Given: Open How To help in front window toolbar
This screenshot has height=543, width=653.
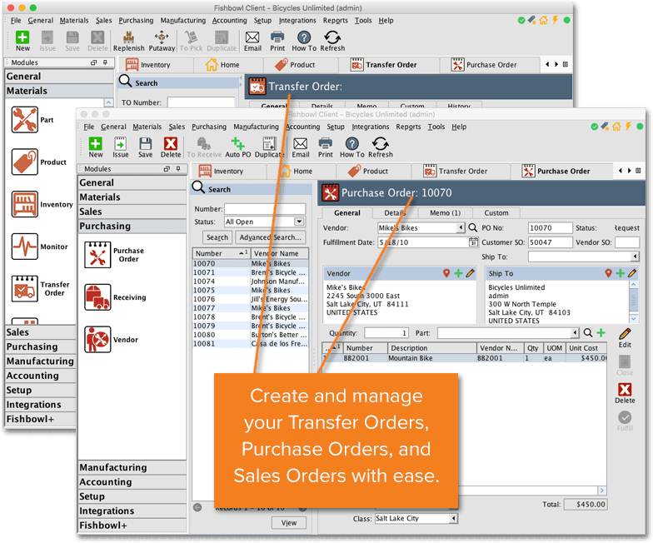Looking at the screenshot, I should [x=351, y=147].
